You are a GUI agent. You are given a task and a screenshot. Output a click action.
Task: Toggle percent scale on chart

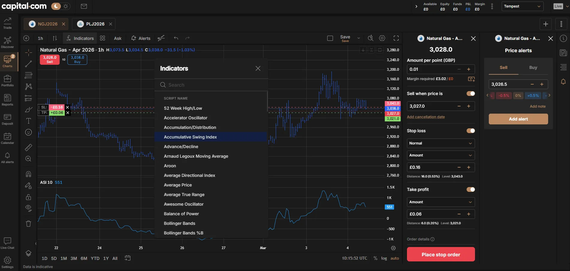coord(376,258)
